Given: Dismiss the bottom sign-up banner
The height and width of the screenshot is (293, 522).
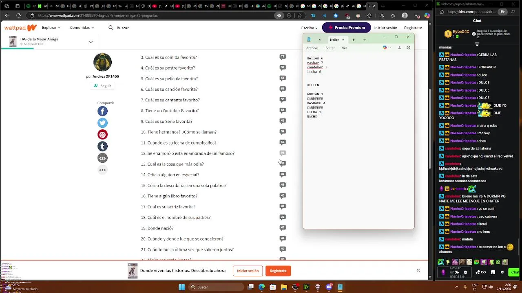Looking at the screenshot, I should pyautogui.click(x=418, y=270).
